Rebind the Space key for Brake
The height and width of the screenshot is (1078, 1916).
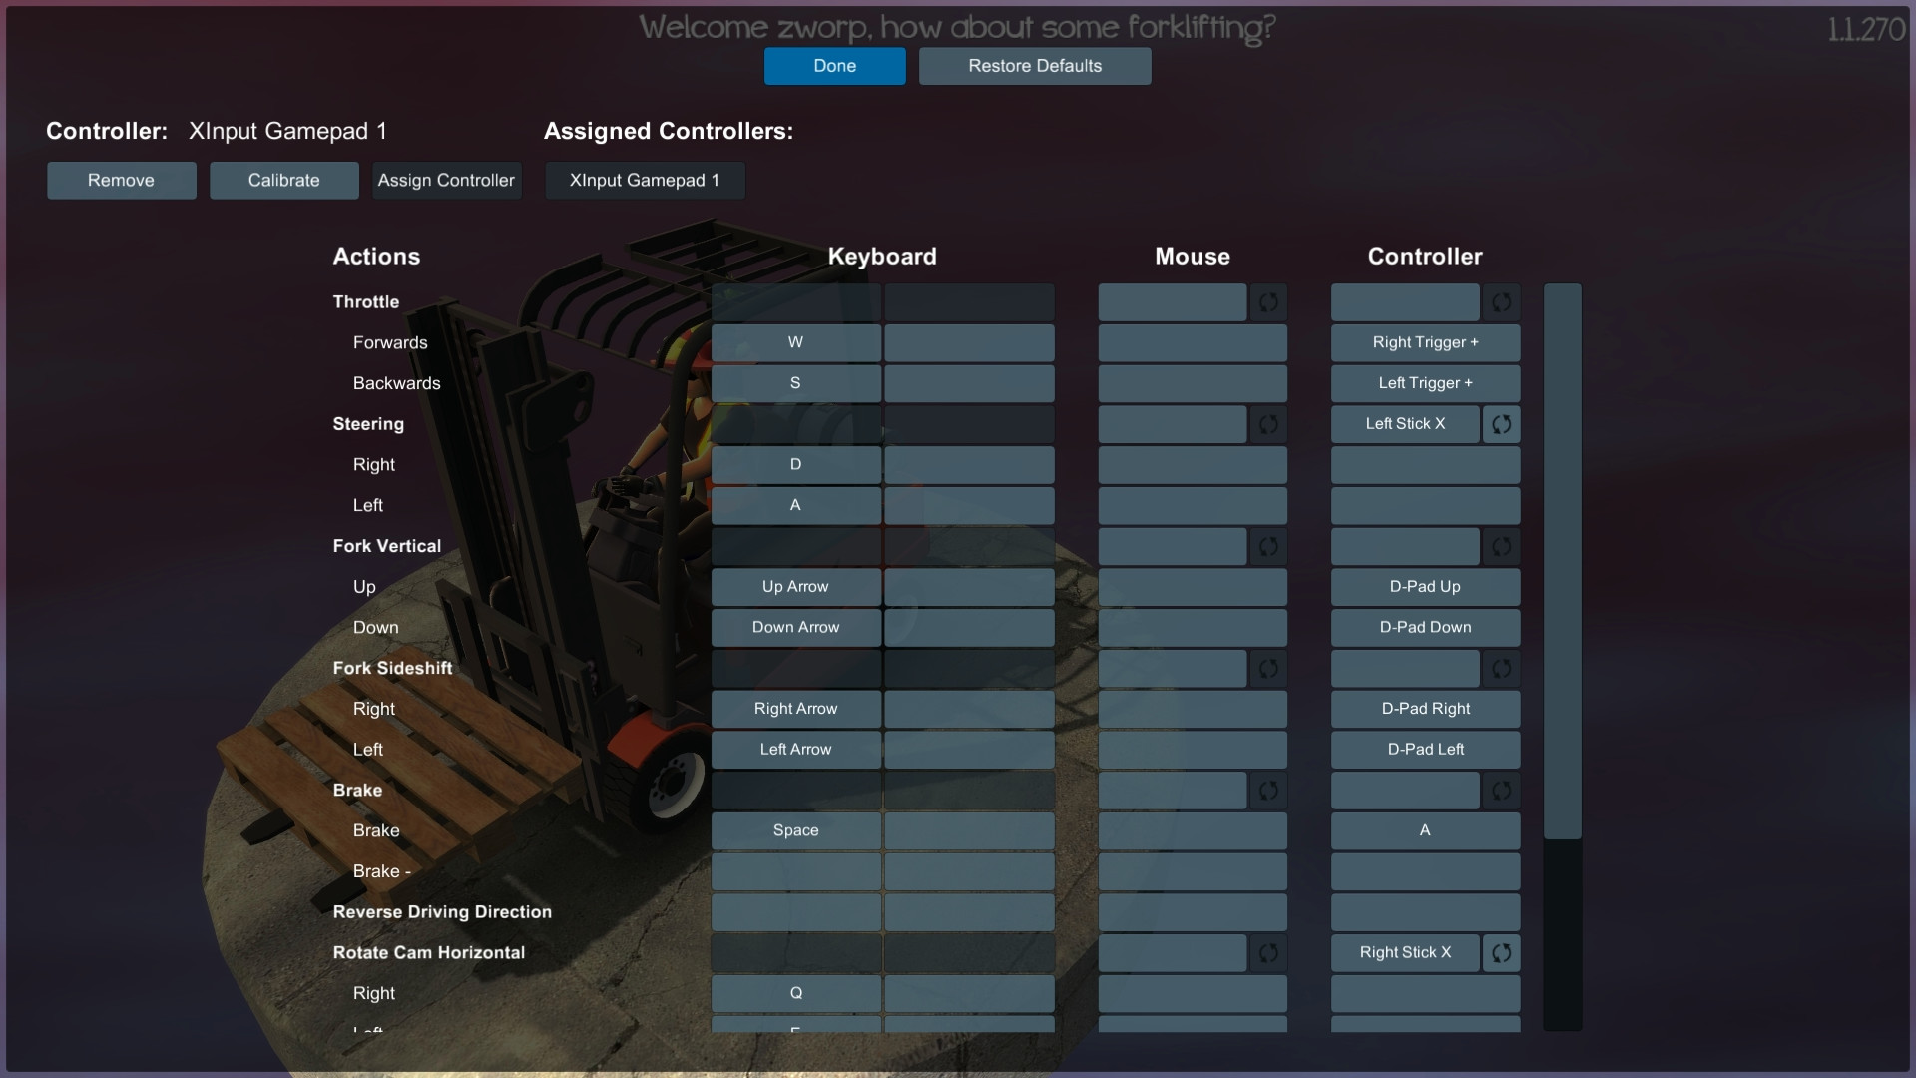[795, 830]
